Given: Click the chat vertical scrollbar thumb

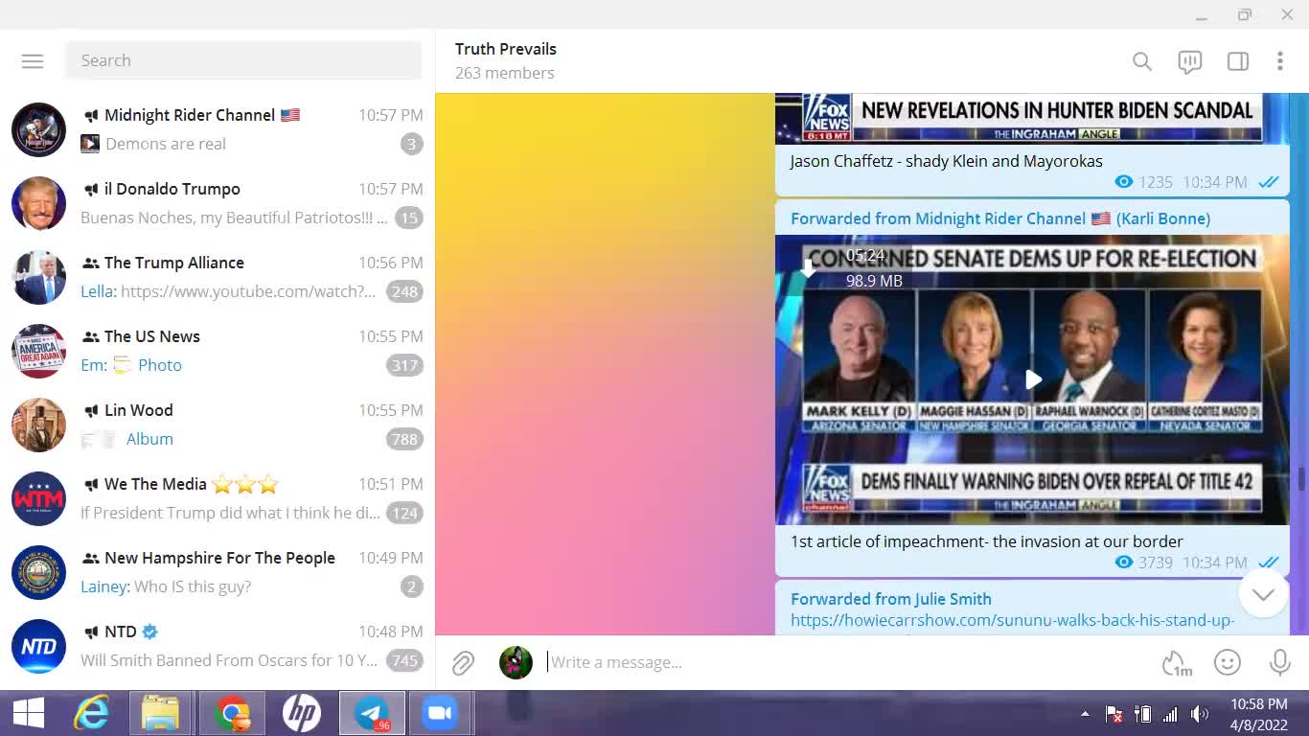Looking at the screenshot, I should [1301, 479].
